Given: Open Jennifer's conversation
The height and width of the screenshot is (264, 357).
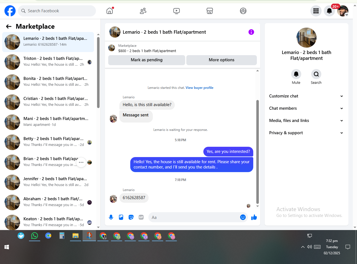Looking at the screenshot, I should pyautogui.click(x=48, y=182).
